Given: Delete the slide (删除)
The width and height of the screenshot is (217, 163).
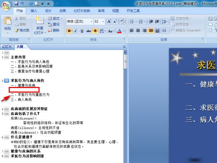Looking at the screenshot, I should point(54,30).
